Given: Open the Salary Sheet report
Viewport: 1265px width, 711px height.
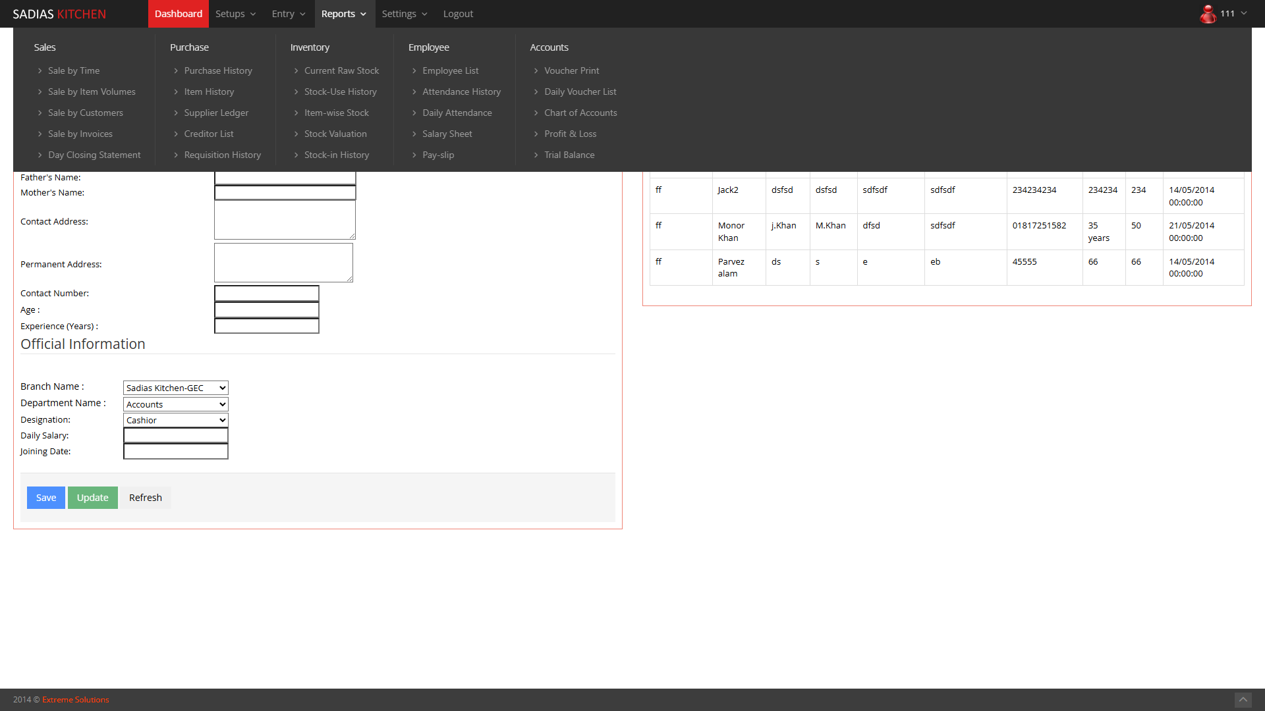Looking at the screenshot, I should (x=447, y=134).
